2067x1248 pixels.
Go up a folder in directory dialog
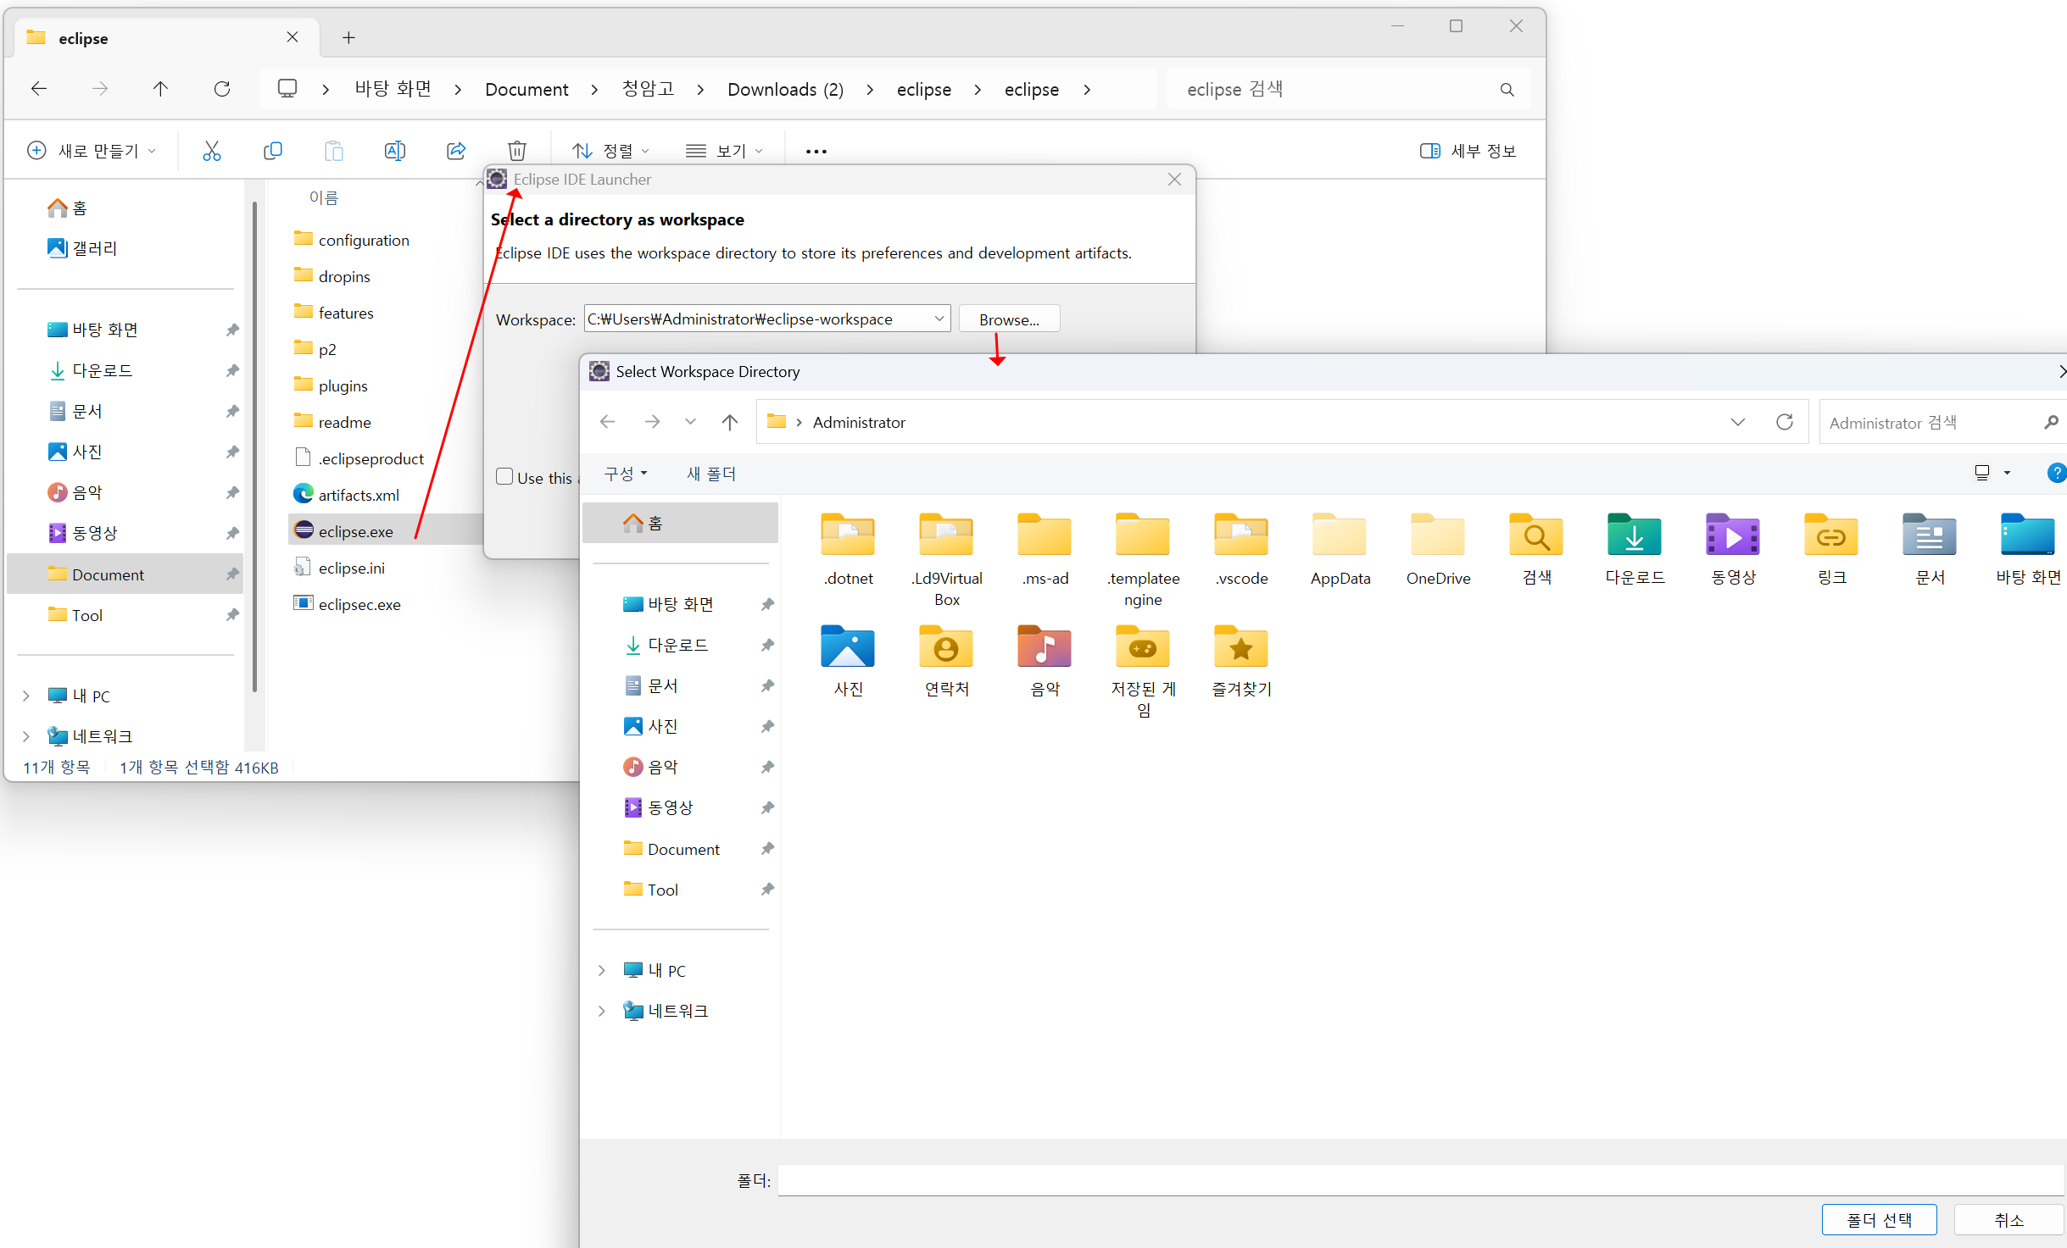(x=730, y=422)
